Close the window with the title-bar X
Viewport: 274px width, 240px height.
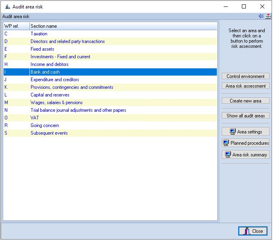point(262,6)
